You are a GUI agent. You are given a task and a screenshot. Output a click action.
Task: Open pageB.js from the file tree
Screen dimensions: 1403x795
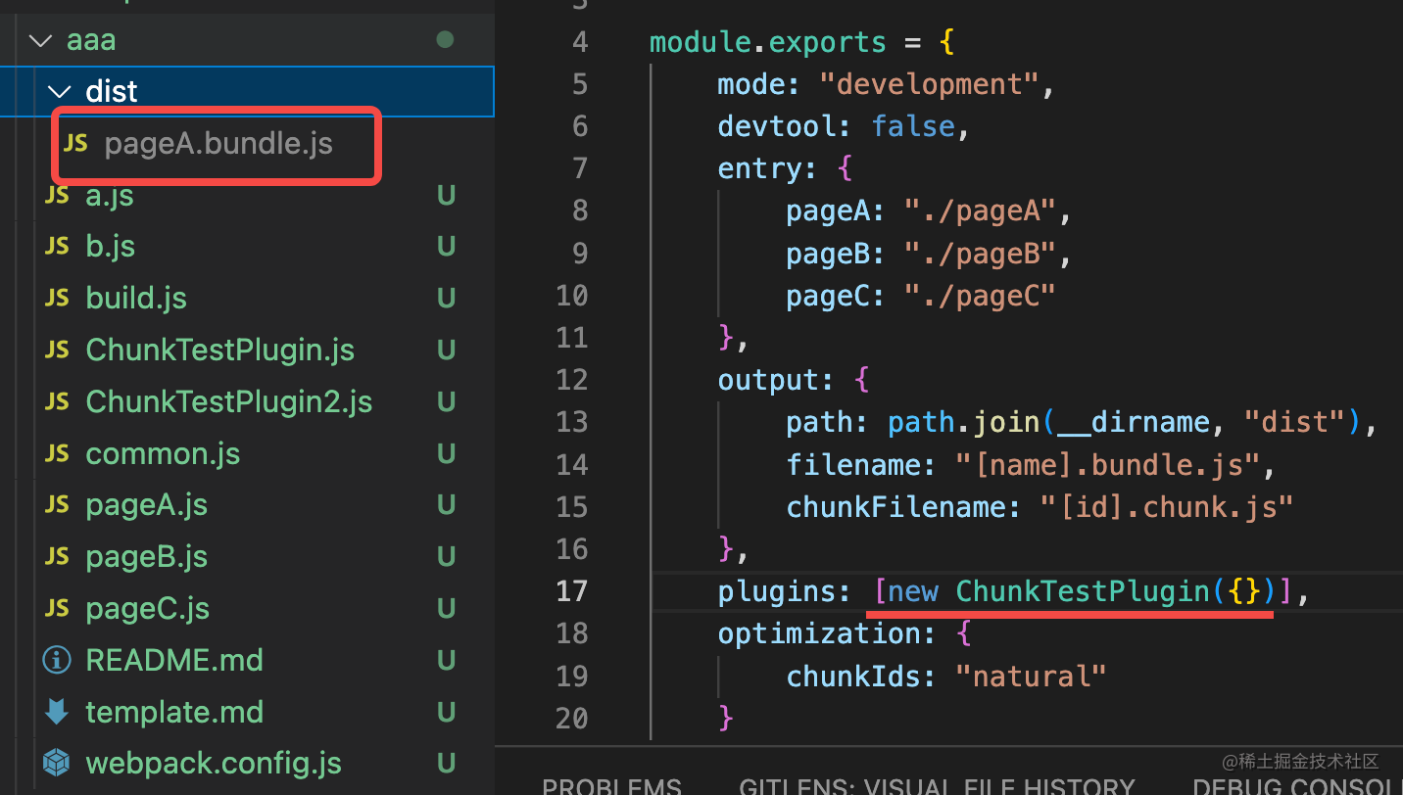(x=147, y=557)
